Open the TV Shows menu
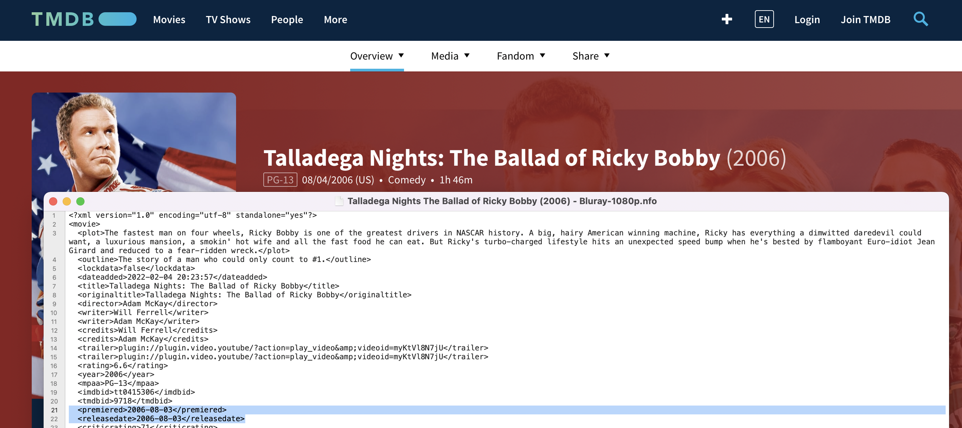Screen dimensions: 962x428 point(228,19)
